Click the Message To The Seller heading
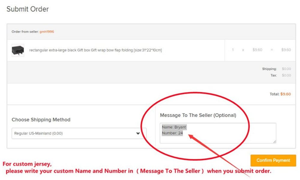The image size is (300, 180). click(x=198, y=115)
